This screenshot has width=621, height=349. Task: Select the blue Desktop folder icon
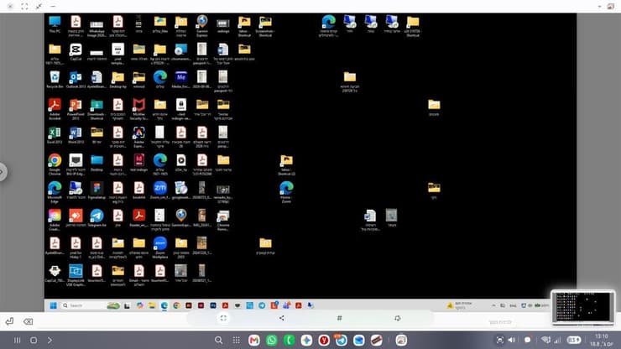(97, 163)
